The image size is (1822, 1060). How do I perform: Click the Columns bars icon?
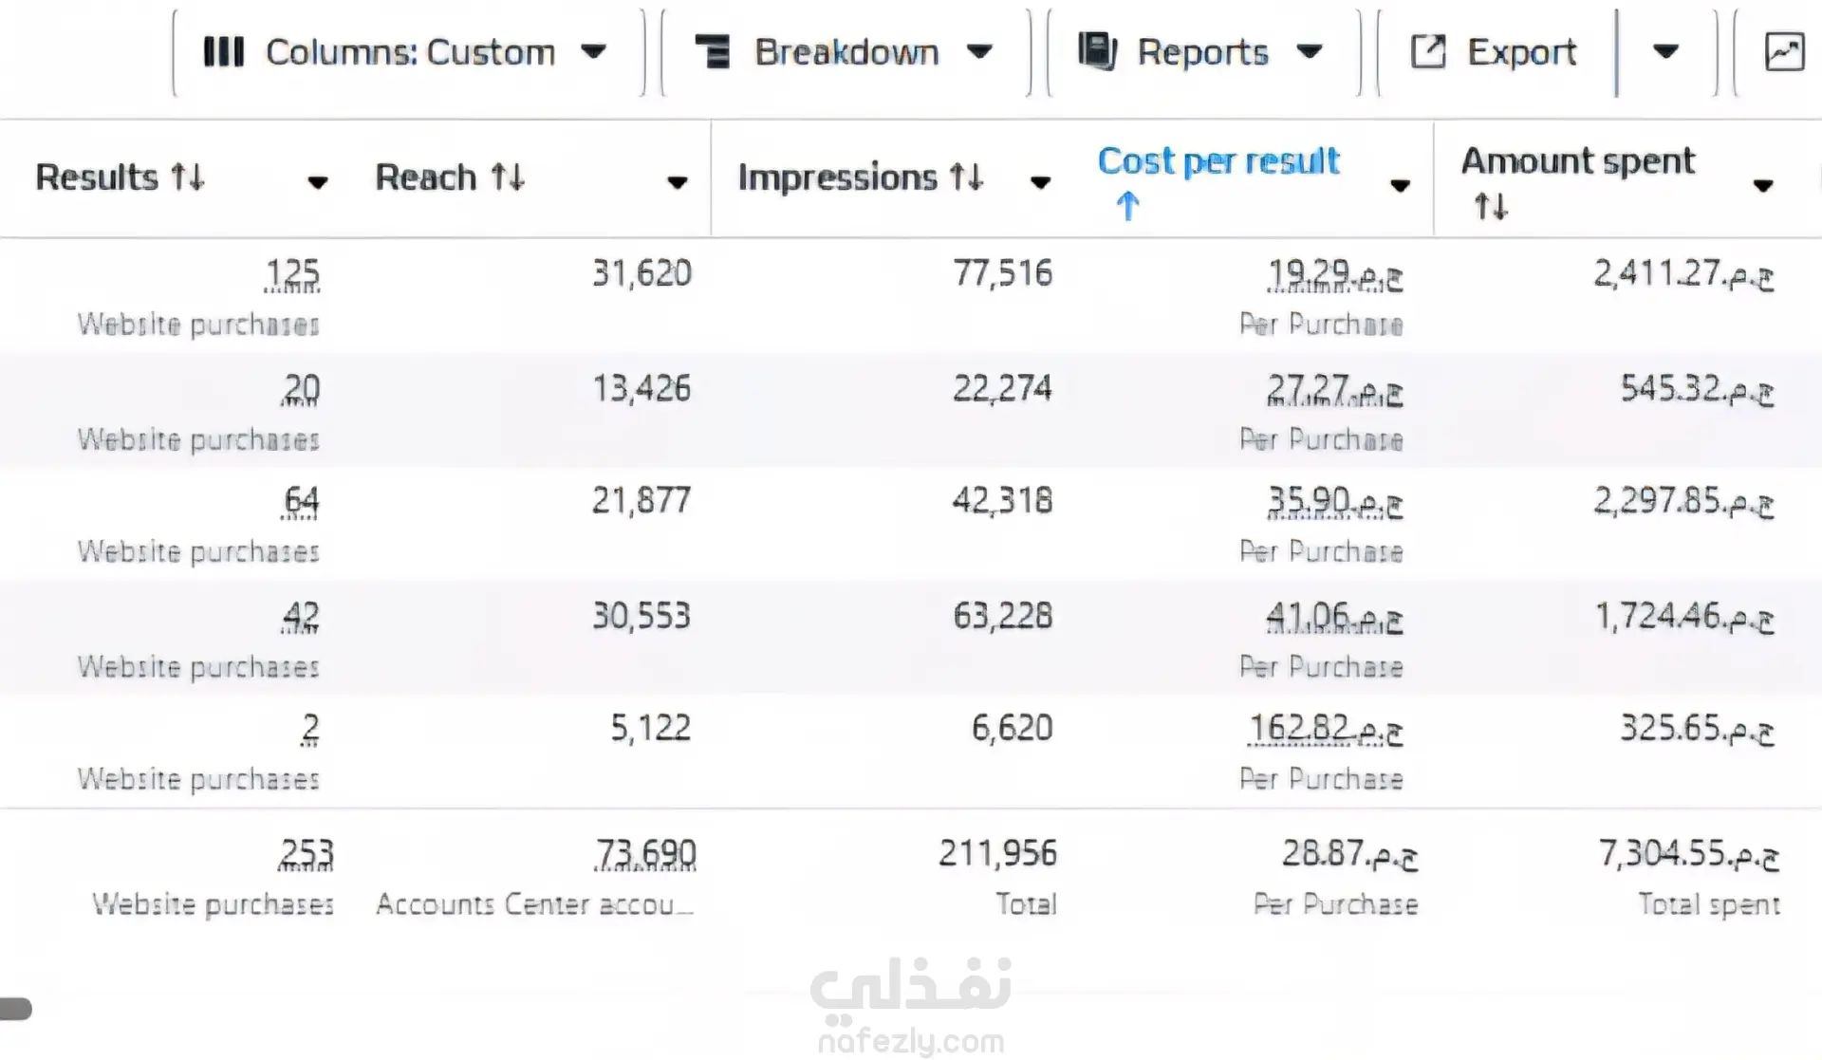point(224,51)
